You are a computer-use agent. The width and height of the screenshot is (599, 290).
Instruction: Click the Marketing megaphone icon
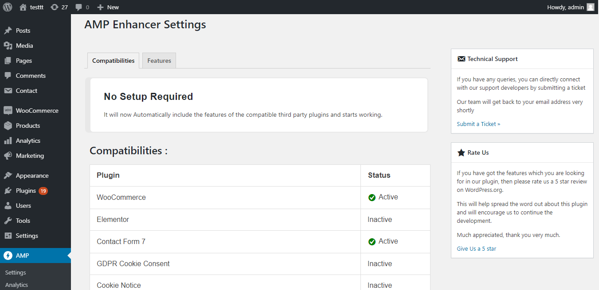pos(8,156)
